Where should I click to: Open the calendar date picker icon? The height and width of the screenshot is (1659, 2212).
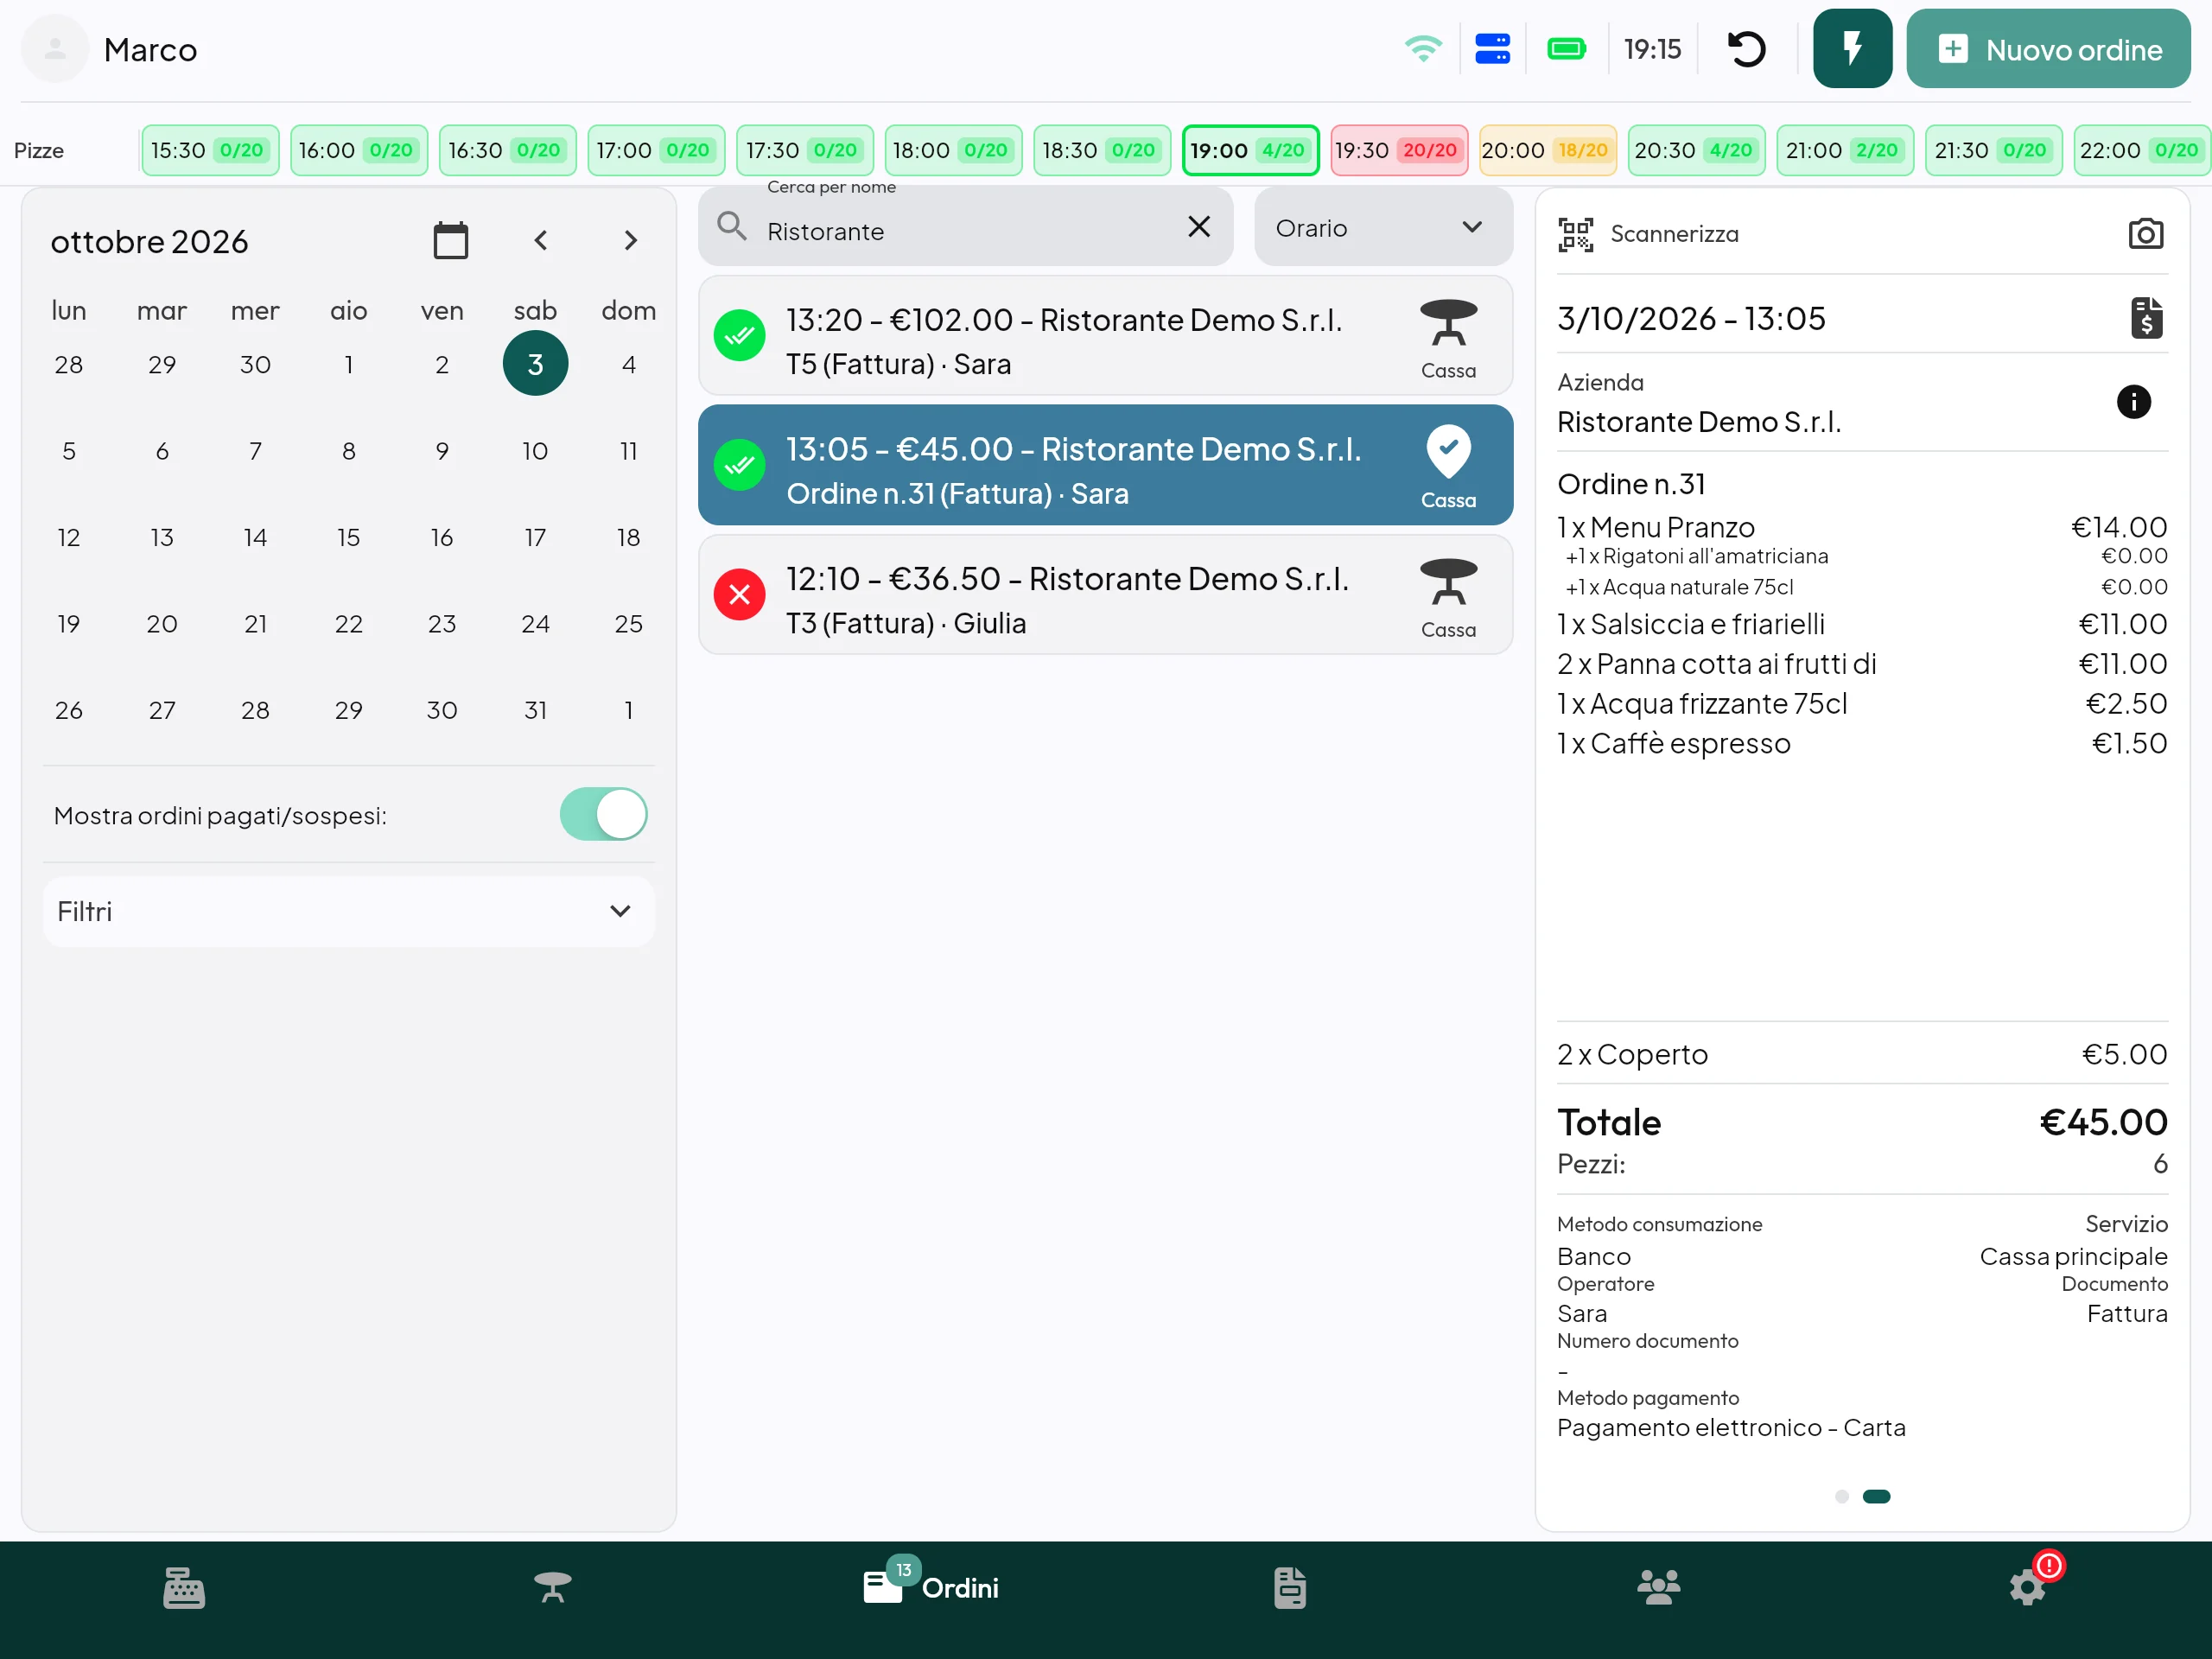coord(450,240)
